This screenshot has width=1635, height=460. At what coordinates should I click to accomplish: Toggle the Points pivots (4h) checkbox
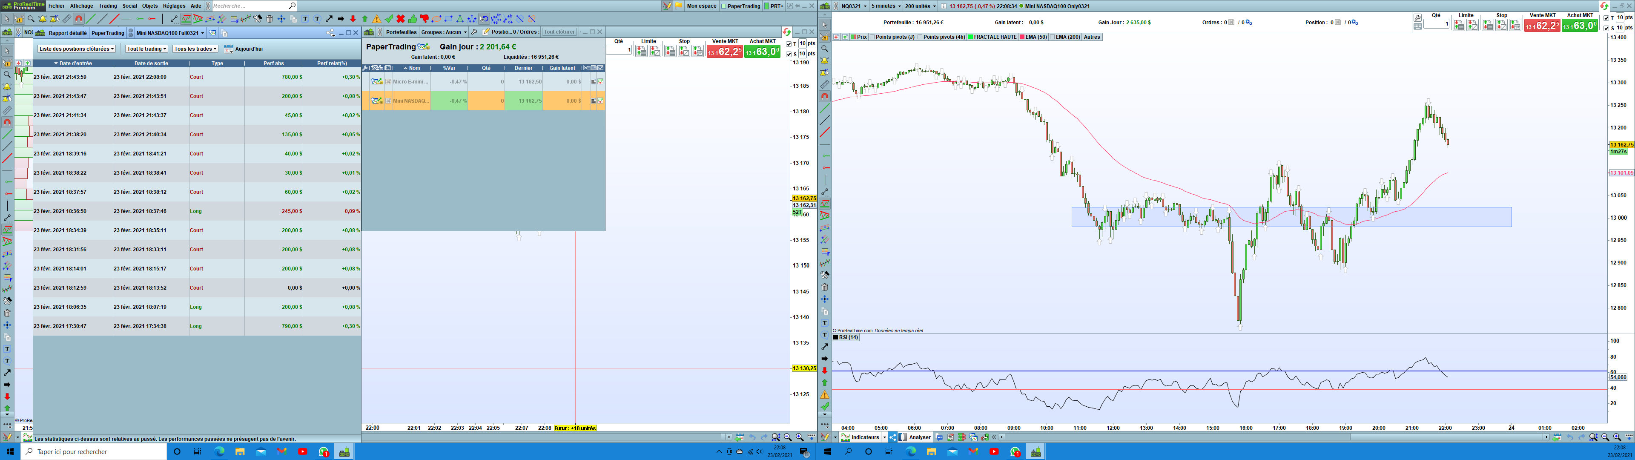tap(920, 37)
